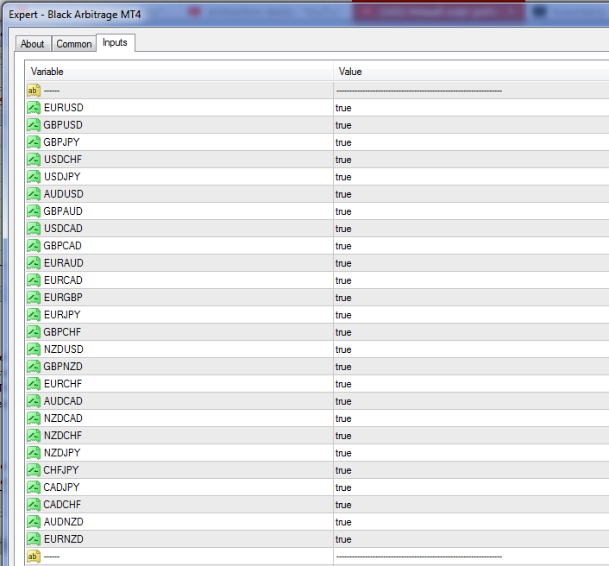Click the EURUSD variable icon
The image size is (609, 566).
point(34,108)
